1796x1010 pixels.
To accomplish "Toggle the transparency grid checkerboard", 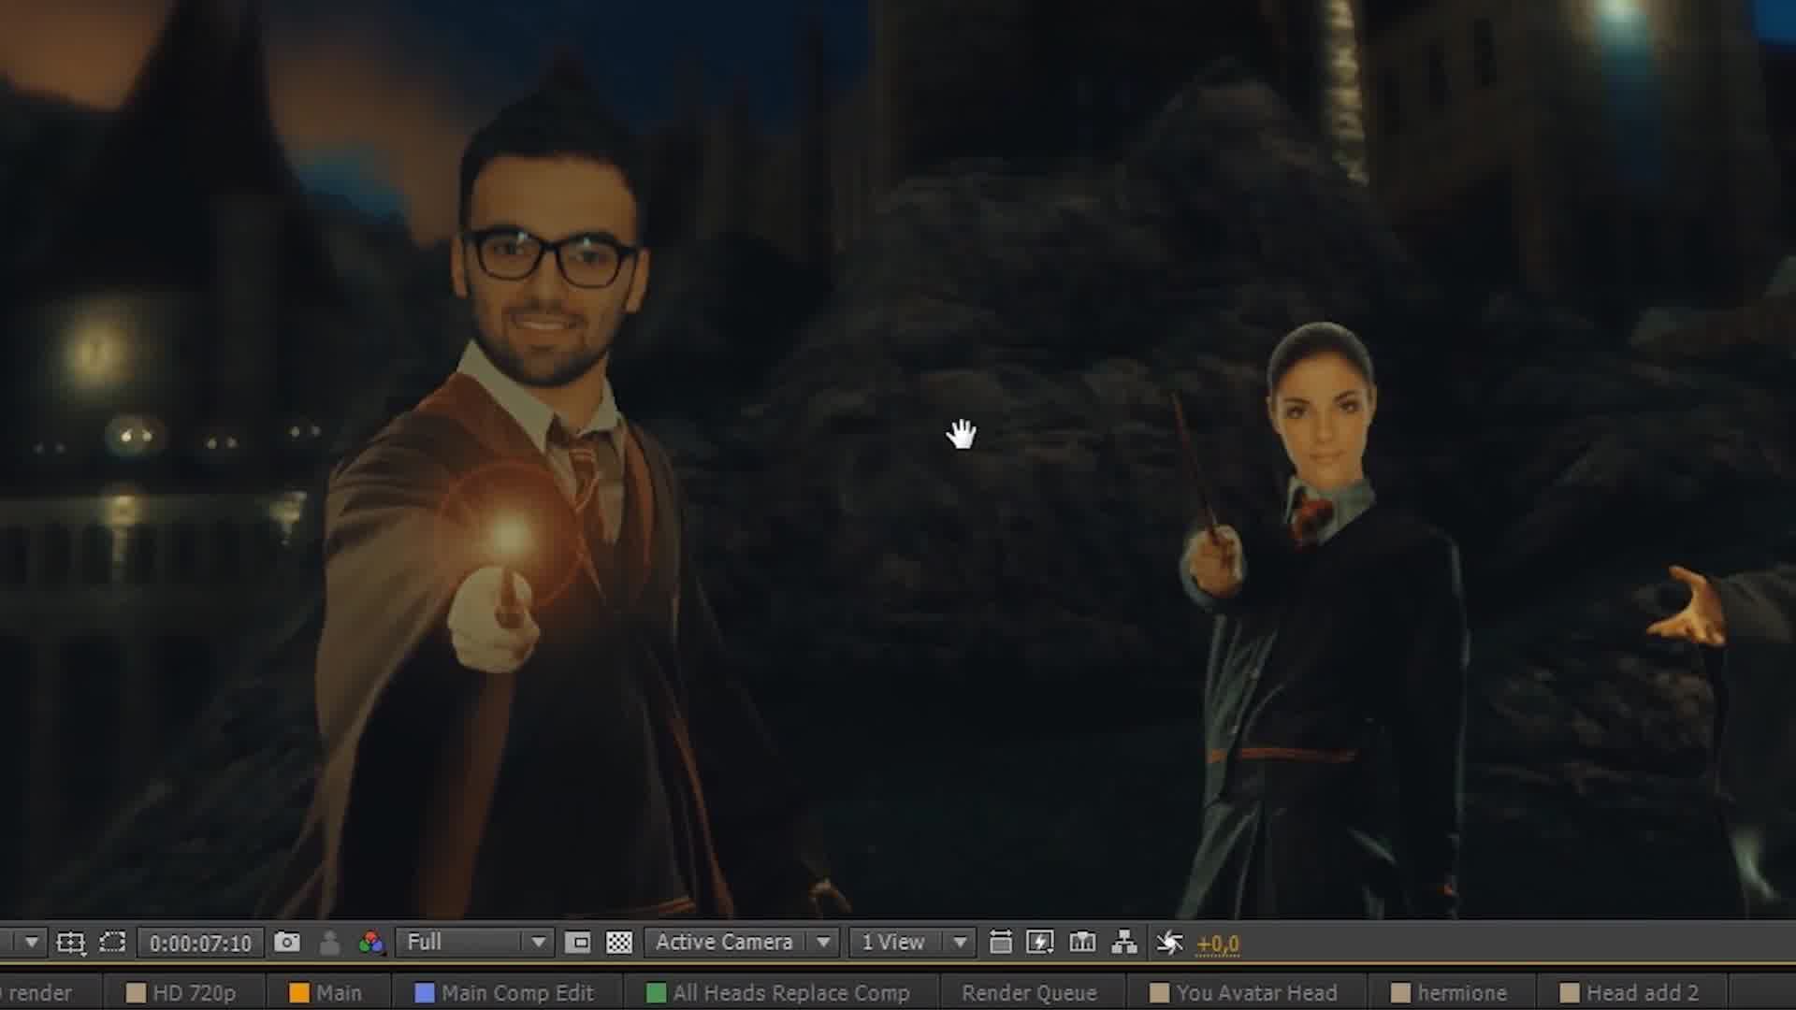I will tap(619, 943).
